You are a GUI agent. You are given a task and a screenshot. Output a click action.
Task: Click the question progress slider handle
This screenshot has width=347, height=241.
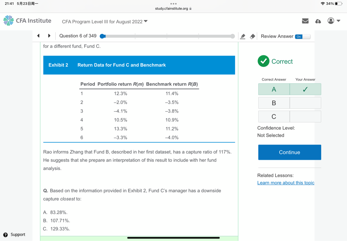(102, 36)
